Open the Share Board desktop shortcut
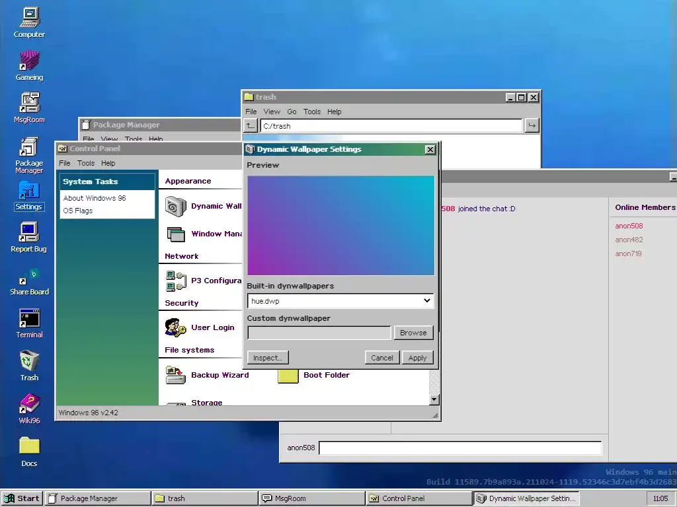This screenshot has height=507, width=677. point(29,281)
